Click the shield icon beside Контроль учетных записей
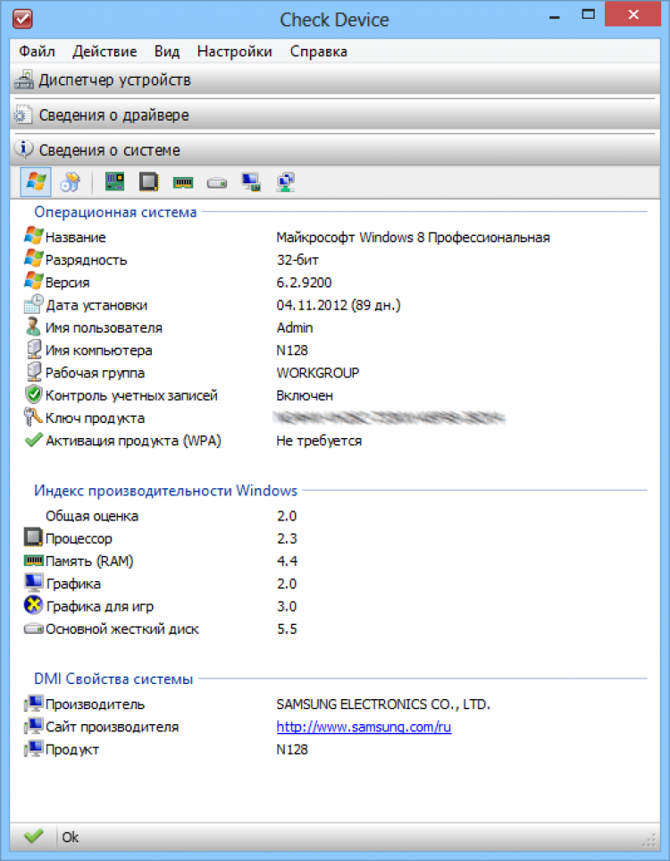Screen dimensions: 670x861 33,394
